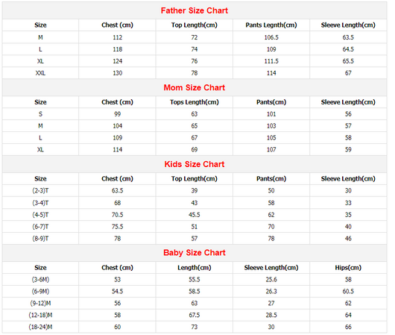Click Kids size (4-5)T label
The width and height of the screenshot is (395, 335).
[40, 215]
